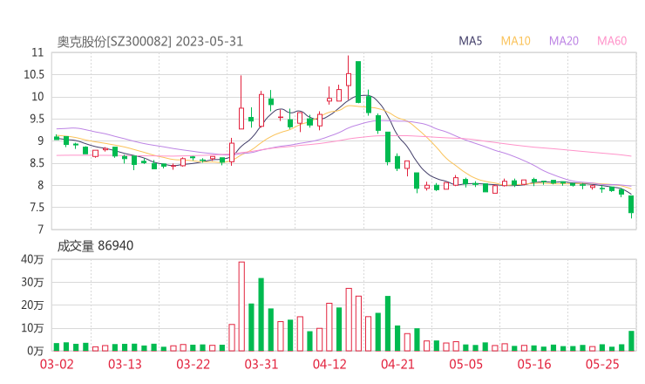
Task: Click the 成交量 86940 volume label
Action: coord(95,245)
